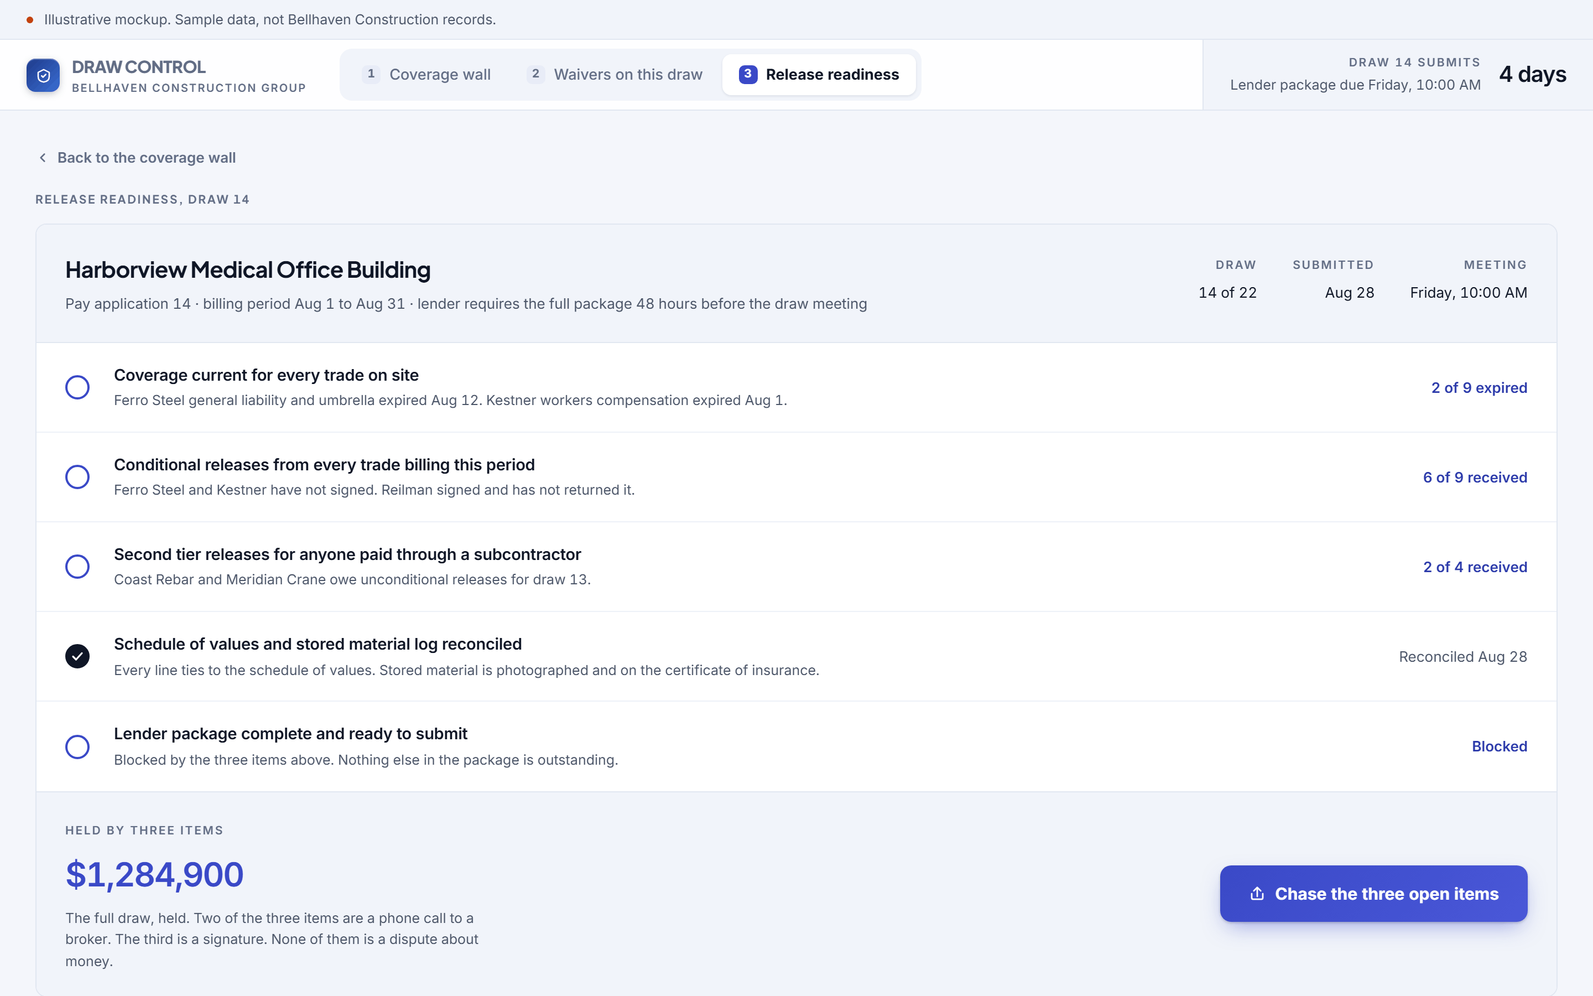The height and width of the screenshot is (996, 1593).
Task: Open the 2 of 4 received status
Action: (1475, 567)
